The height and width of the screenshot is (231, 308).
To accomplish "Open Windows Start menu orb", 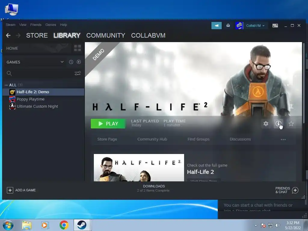I will [8, 225].
